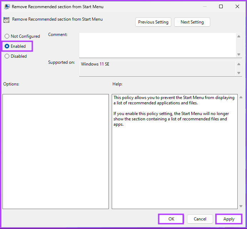Click the policy setting icon beside heading
The image size is (247, 229).
pyautogui.click(x=6, y=20)
